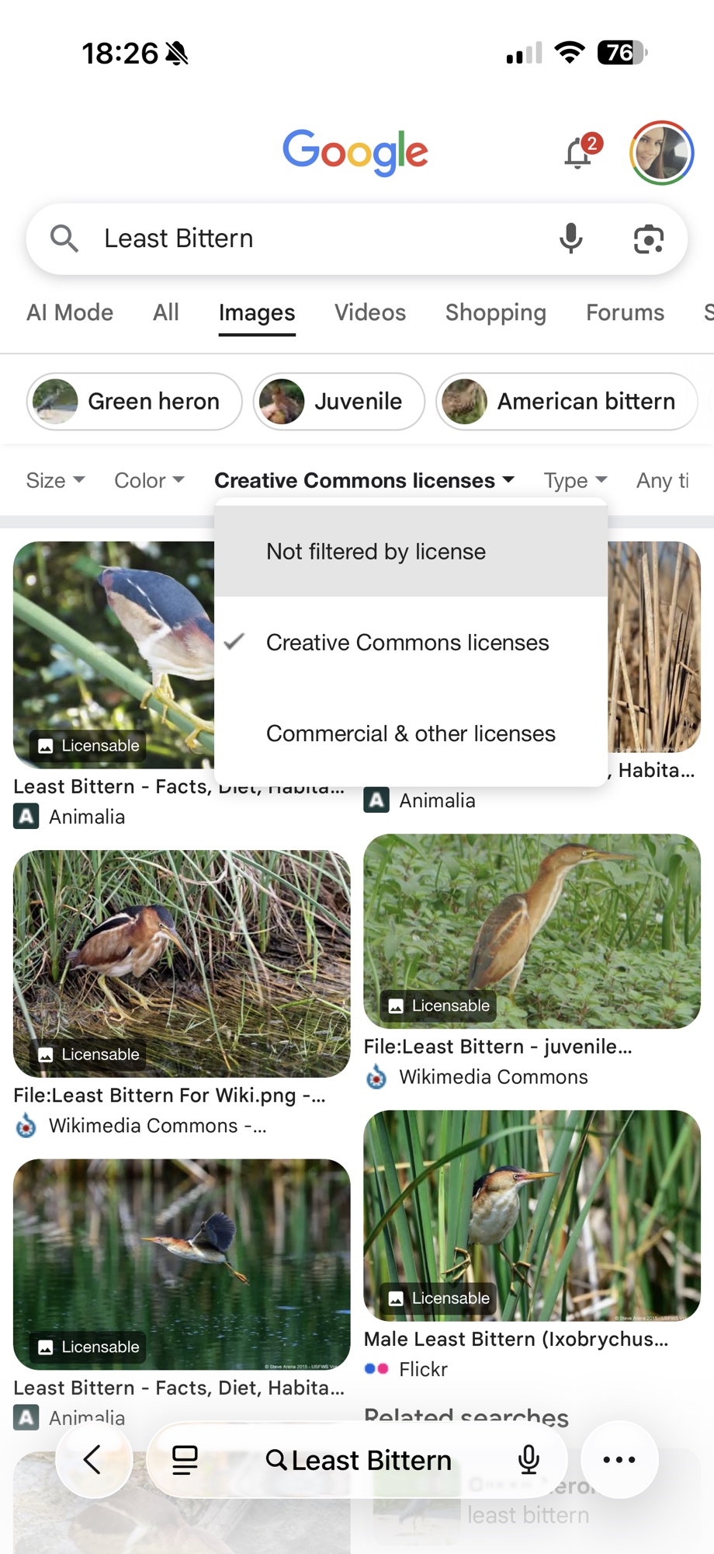The height and width of the screenshot is (1554, 714).
Task: Open the browser tabs overview icon
Action: click(185, 1460)
